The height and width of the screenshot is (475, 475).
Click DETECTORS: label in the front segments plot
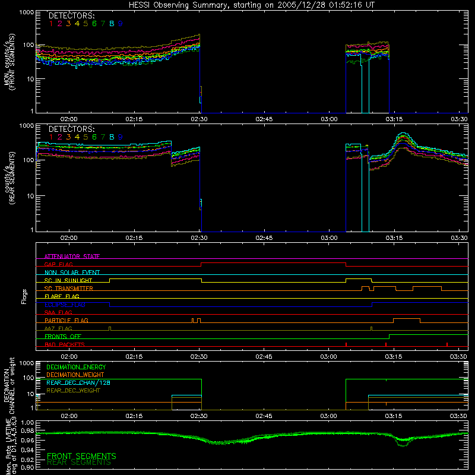pyautogui.click(x=71, y=15)
